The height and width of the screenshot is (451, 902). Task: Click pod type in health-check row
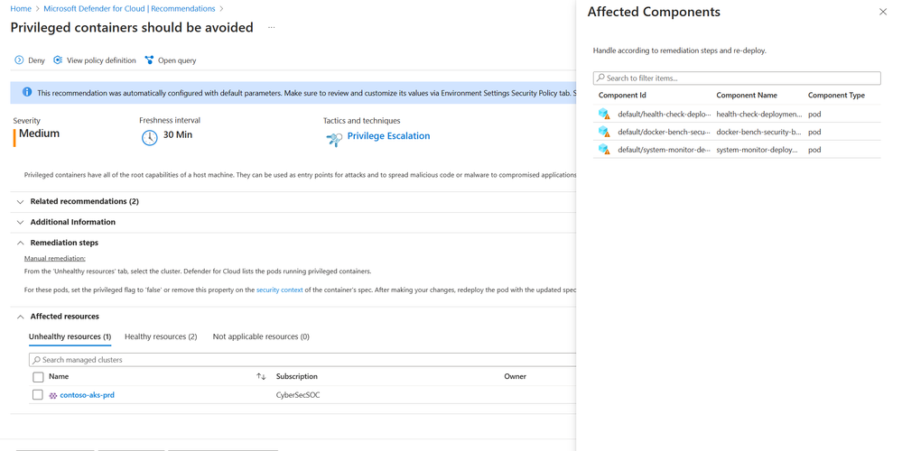[814, 115]
